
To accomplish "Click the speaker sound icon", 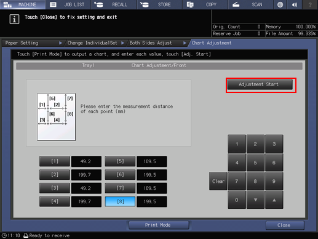I will coord(295,4).
